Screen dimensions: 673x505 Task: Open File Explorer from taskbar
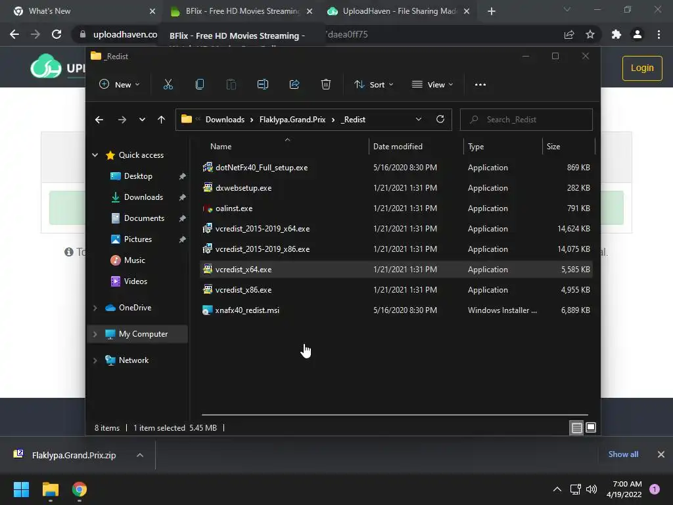[50, 489]
